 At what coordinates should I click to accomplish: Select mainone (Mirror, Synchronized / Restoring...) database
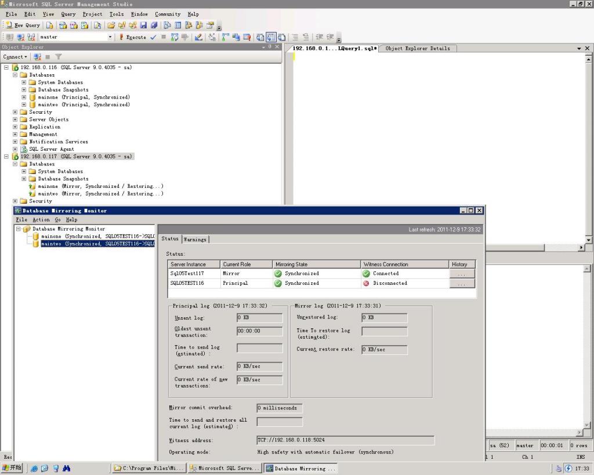click(100, 186)
